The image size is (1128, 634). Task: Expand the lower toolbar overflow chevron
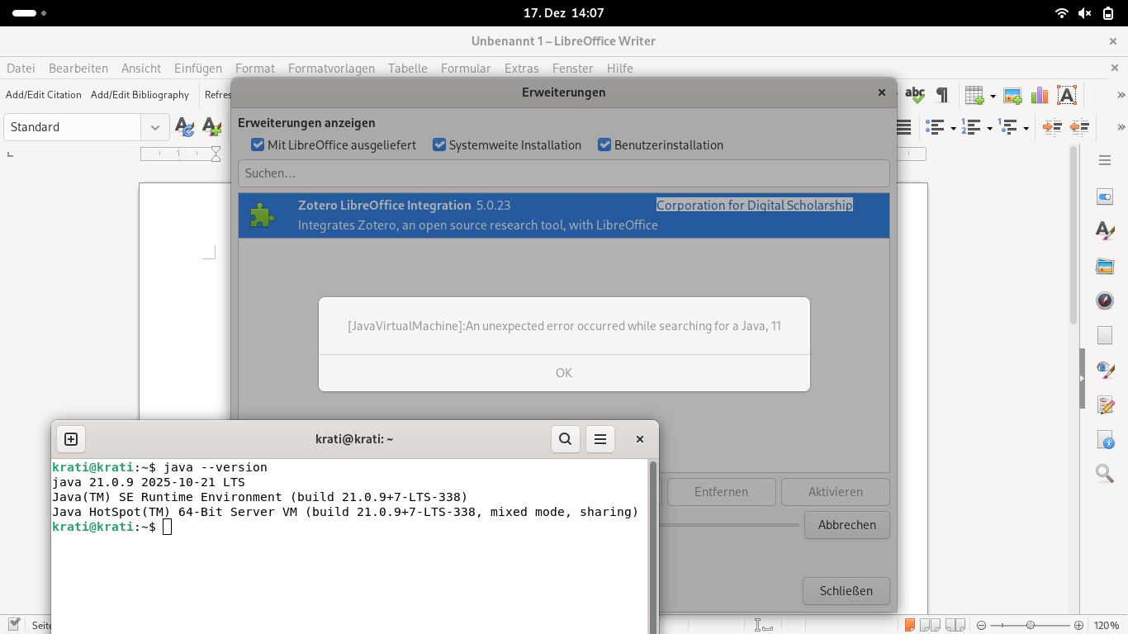[x=1121, y=127]
